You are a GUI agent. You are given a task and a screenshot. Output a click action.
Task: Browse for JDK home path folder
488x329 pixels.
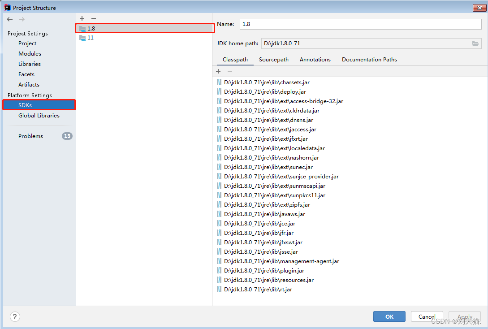tap(475, 43)
